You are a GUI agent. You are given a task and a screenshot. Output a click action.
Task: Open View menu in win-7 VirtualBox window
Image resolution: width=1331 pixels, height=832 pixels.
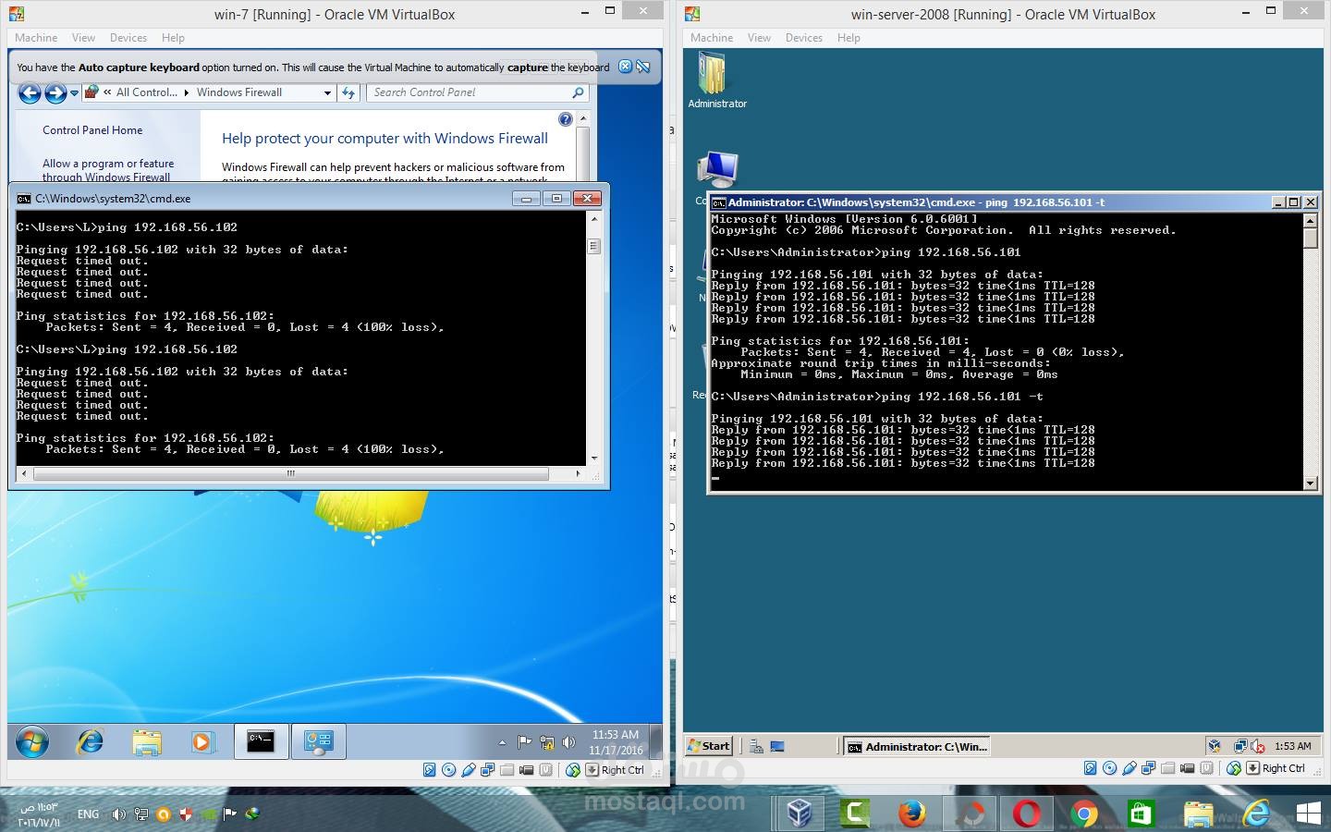83,38
